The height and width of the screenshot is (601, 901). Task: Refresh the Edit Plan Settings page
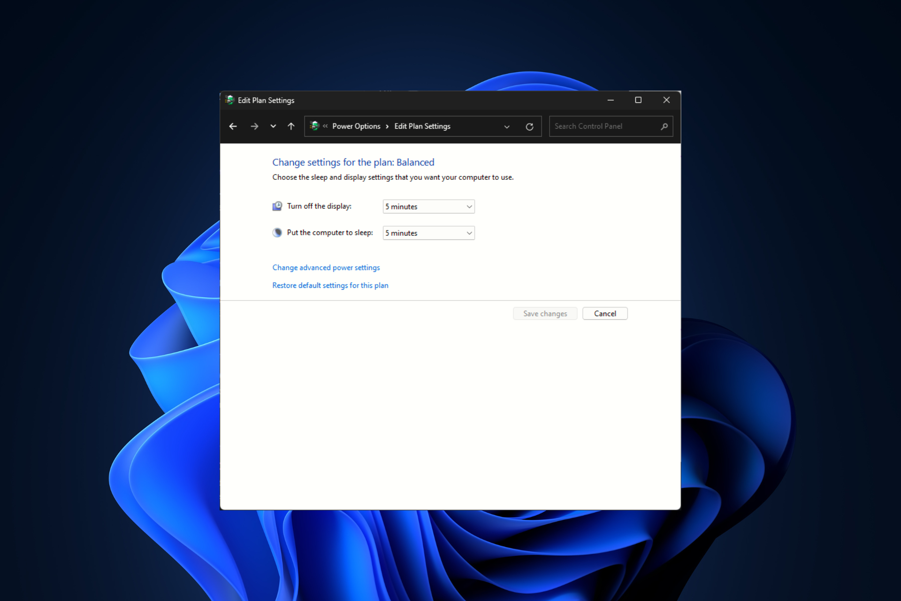(529, 127)
